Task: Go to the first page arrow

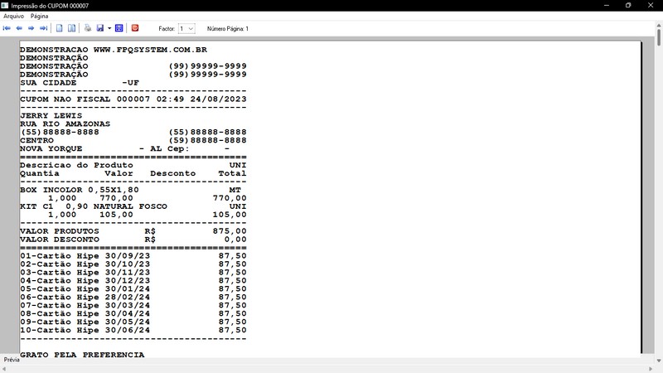Action: [x=7, y=28]
